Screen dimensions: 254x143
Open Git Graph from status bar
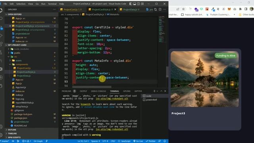tap(38, 141)
